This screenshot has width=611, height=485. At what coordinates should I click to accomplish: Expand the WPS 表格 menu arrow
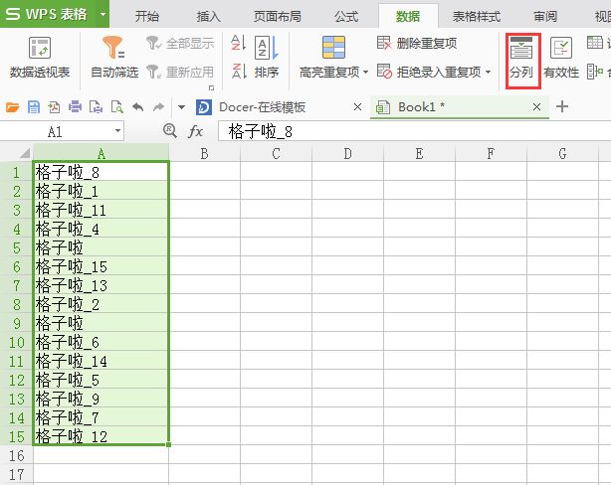tap(102, 14)
